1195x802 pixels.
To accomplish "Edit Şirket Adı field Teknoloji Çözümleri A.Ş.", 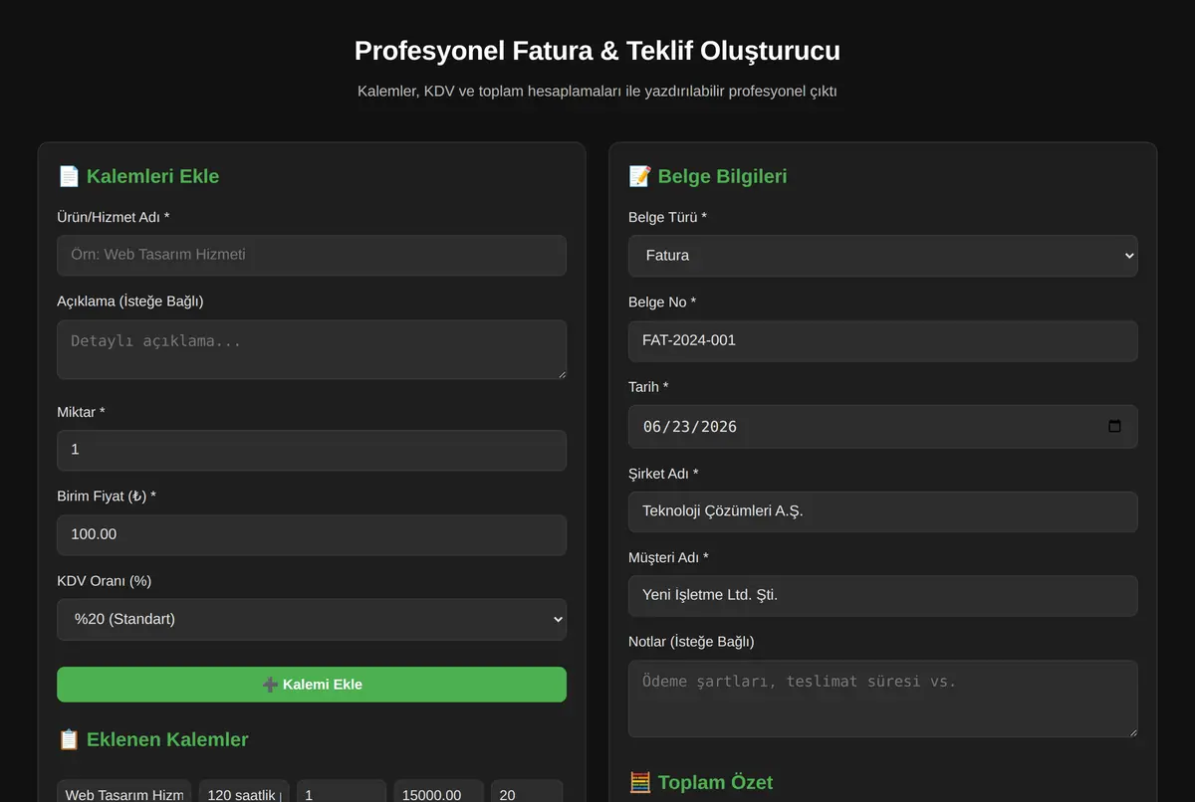I will point(882,511).
